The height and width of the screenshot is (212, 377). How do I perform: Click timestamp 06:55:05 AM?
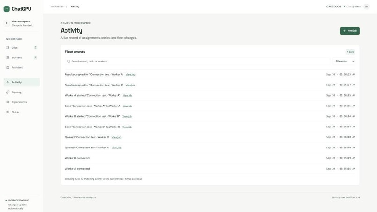(341, 169)
